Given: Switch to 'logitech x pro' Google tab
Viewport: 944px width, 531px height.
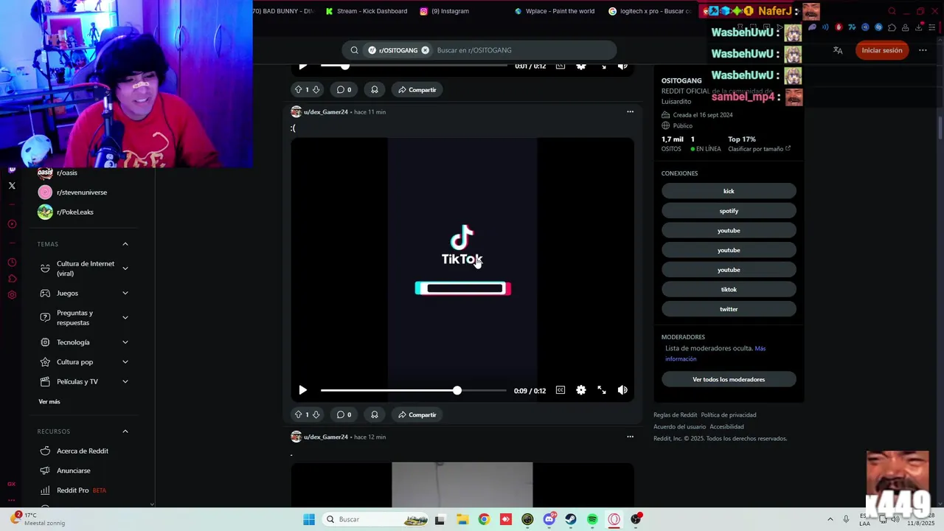Looking at the screenshot, I should pos(650,11).
